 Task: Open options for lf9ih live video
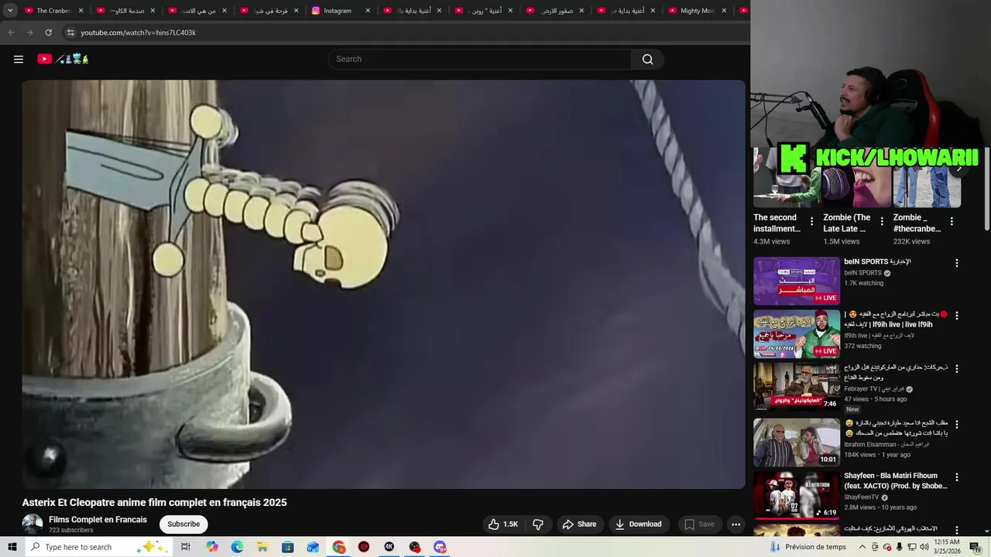coord(956,316)
